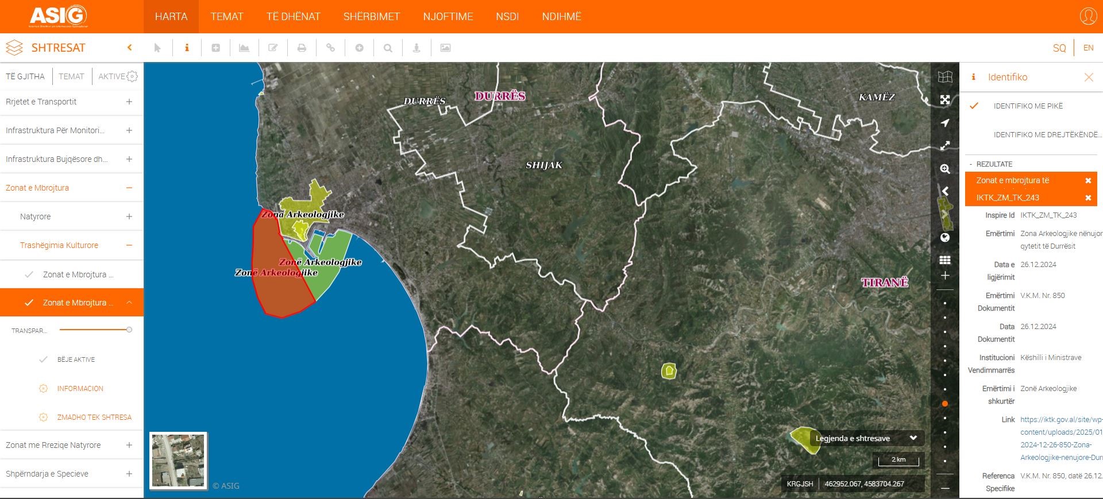Click the basemap folded-map icon
The height and width of the screenshot is (499, 1103).
[x=945, y=76]
